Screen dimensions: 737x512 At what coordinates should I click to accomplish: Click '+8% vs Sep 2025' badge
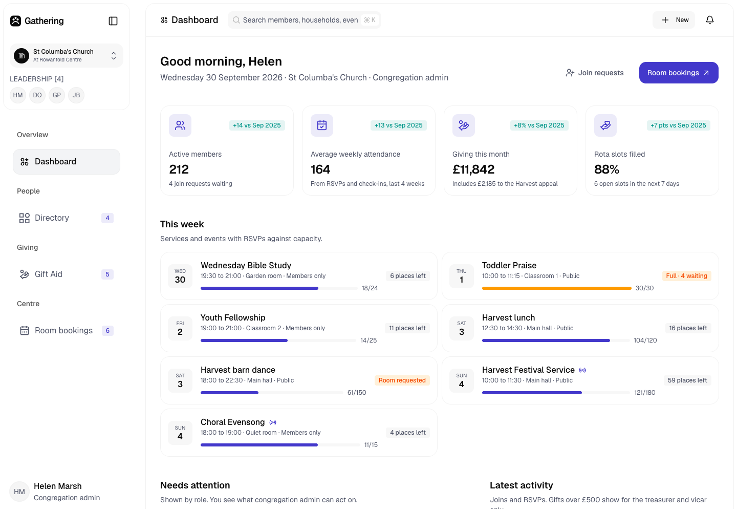tap(539, 125)
